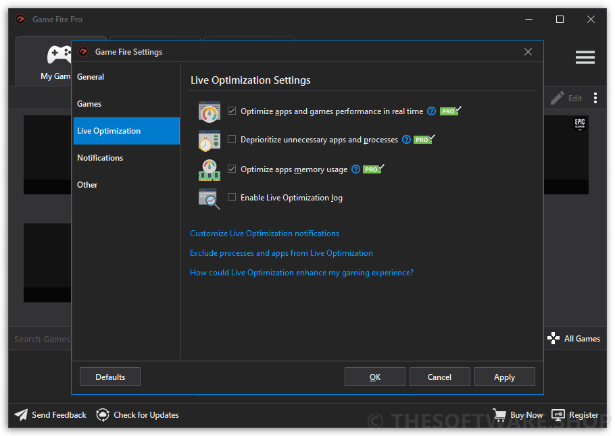Click My Games controller icon tab

59,55
